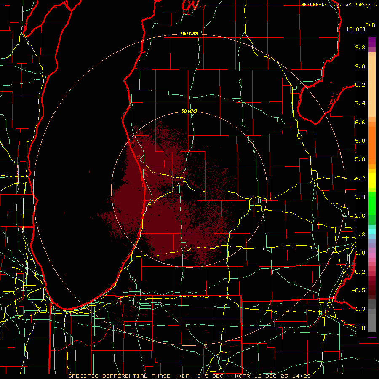The width and height of the screenshot is (379, 379).
Task: Click the 9.8 value on the color scale
Action: (x=360, y=47)
